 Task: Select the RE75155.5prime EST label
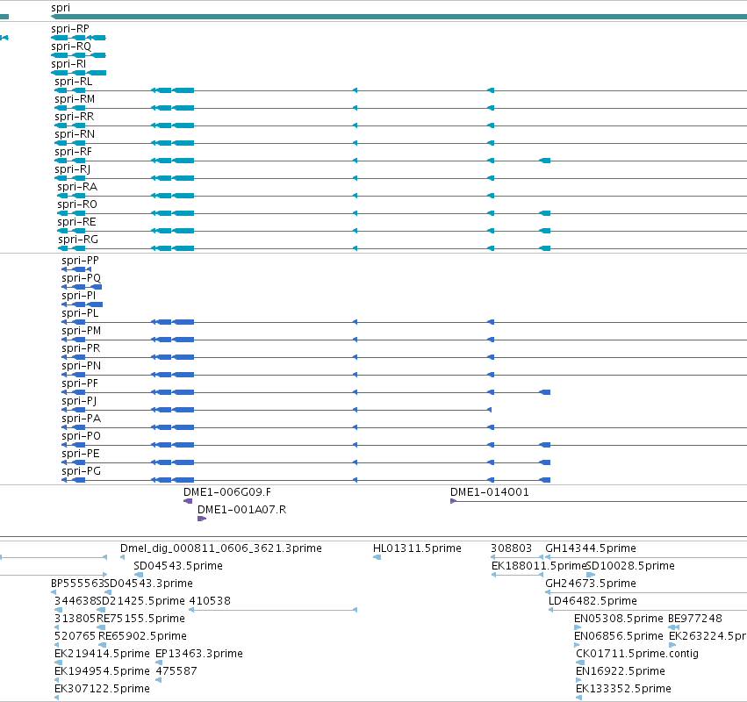click(140, 620)
